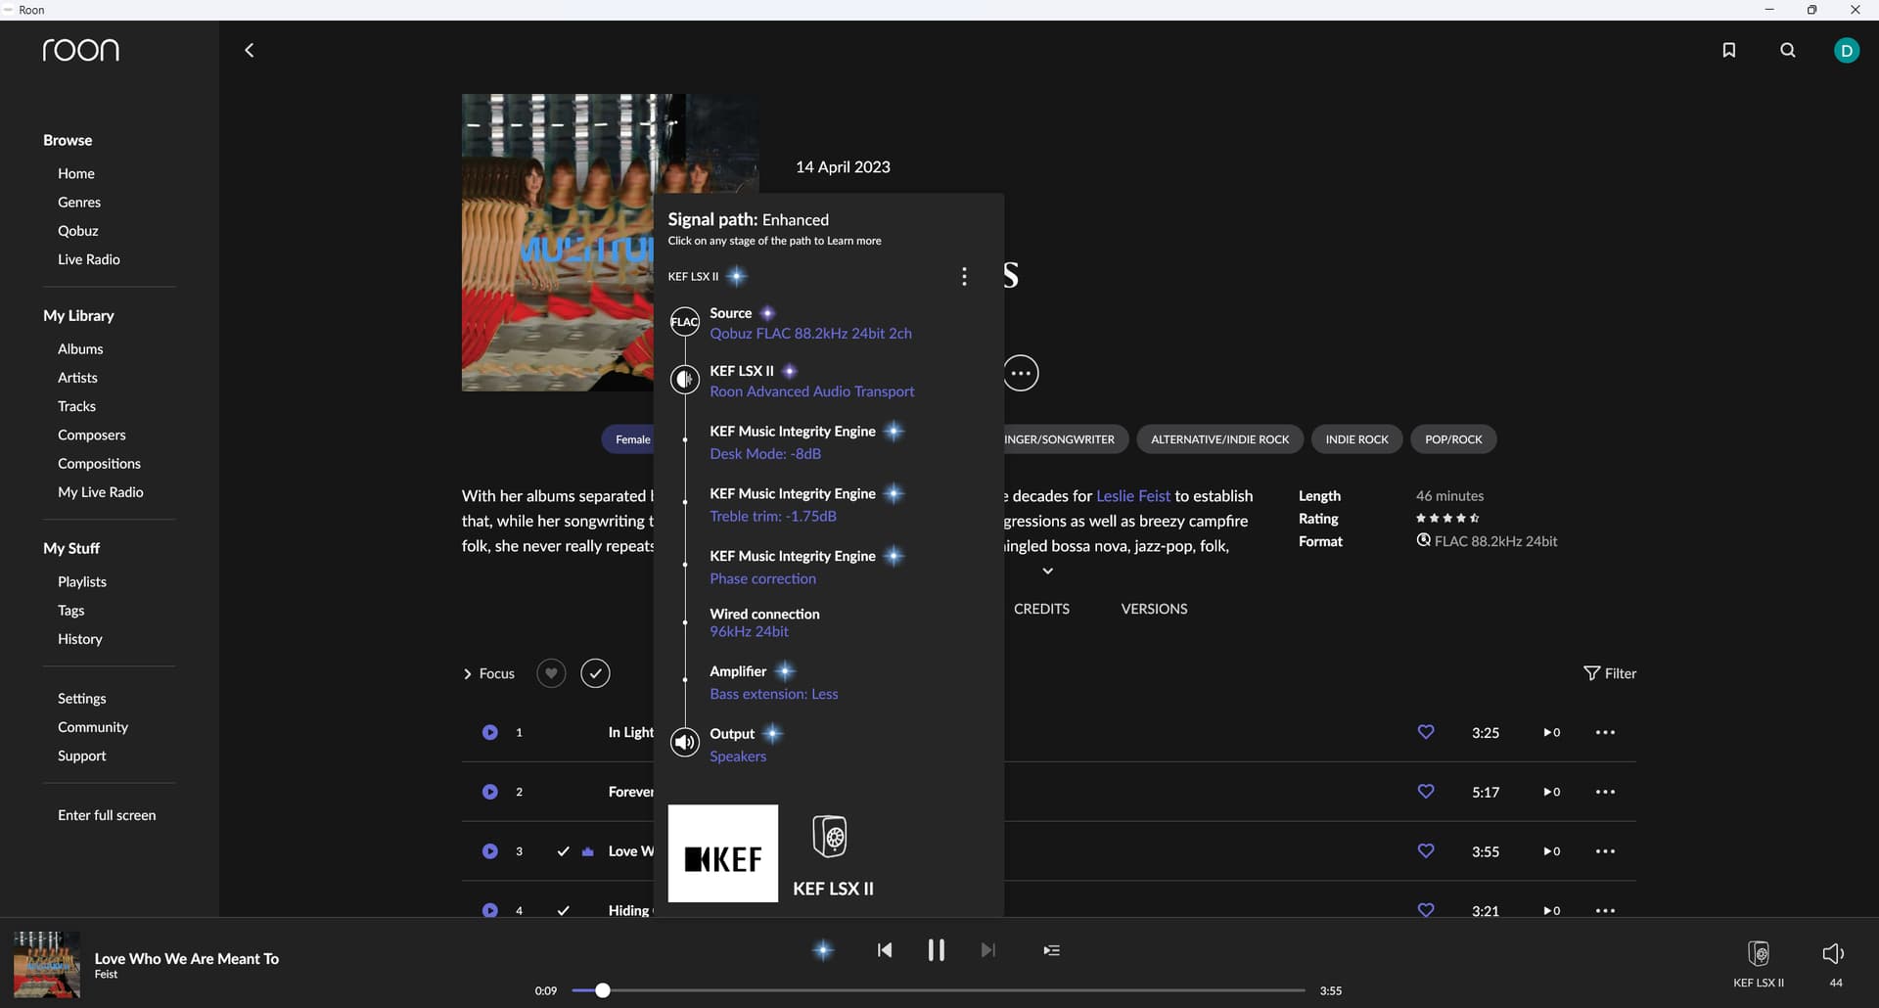Click Roon Advanced Audio Transport text

(x=812, y=391)
